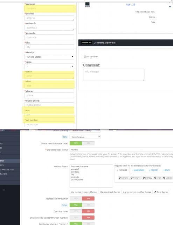Switch to the CUSTOMER required-fields tab

[122, 170]
